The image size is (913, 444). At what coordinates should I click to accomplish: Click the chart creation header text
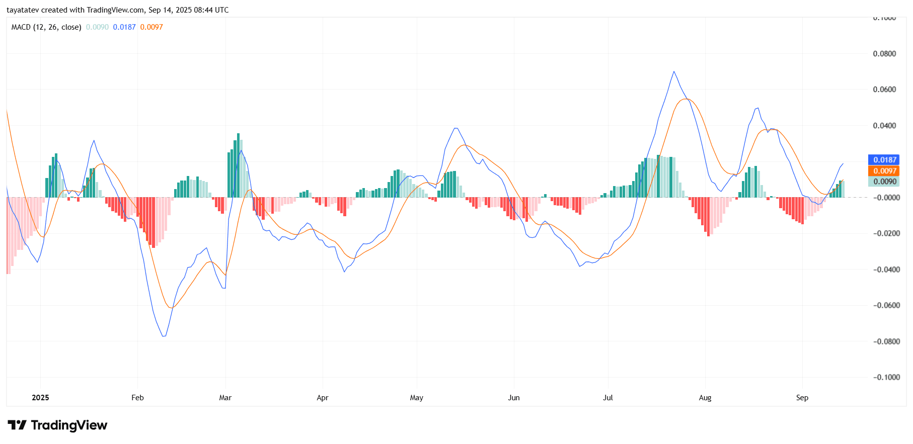117,10
